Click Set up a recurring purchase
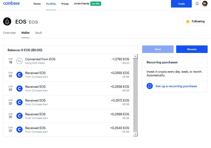The width and height of the screenshot is (211, 148). coord(176,86)
